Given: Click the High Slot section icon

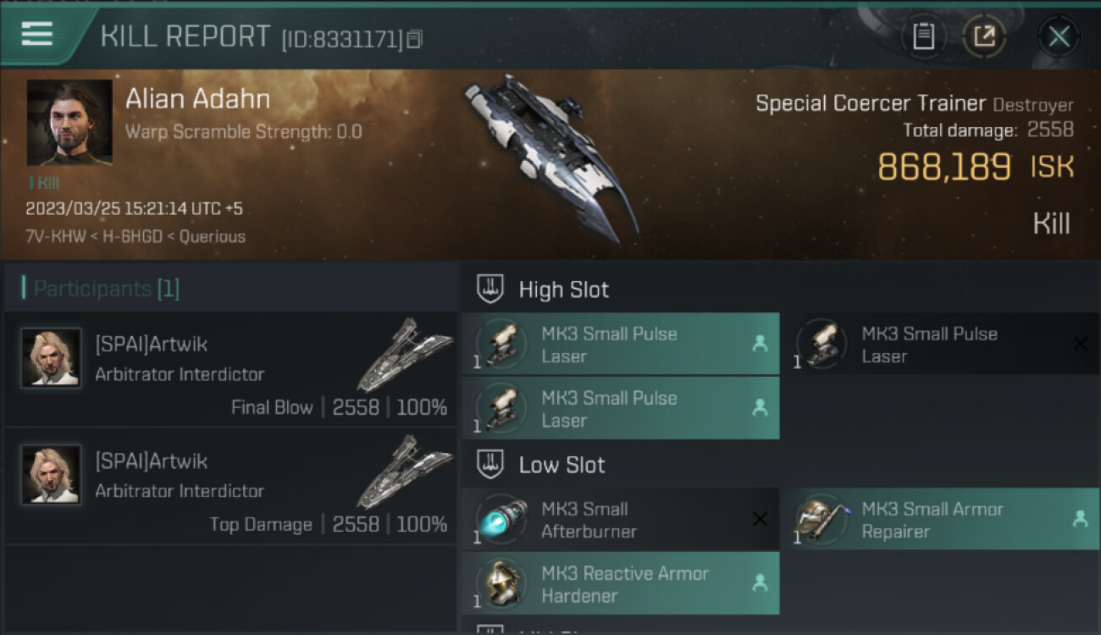Looking at the screenshot, I should 491,289.
